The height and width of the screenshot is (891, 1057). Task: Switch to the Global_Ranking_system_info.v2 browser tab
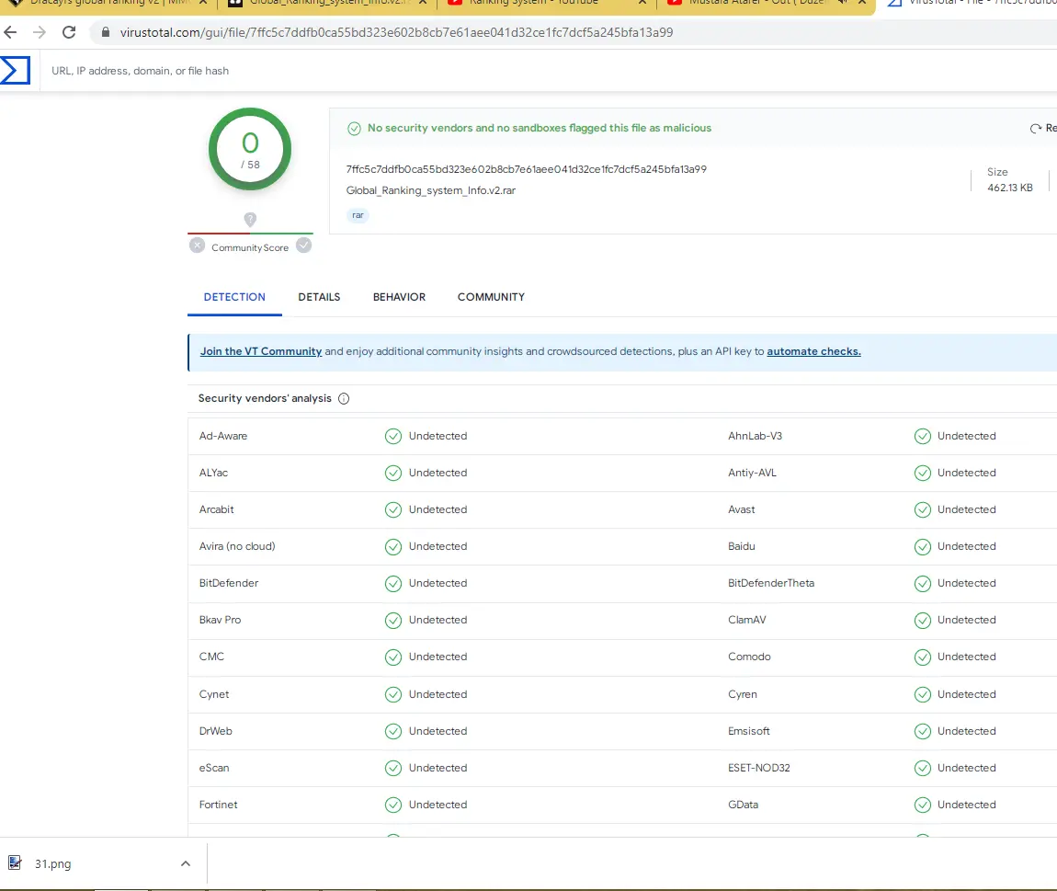[x=328, y=4]
